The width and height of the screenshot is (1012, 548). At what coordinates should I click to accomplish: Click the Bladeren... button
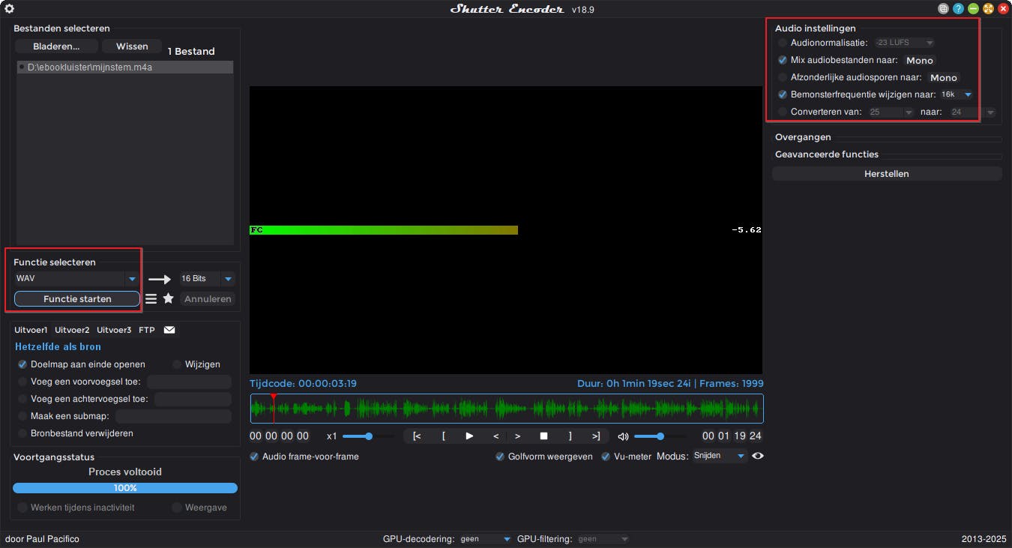point(56,46)
